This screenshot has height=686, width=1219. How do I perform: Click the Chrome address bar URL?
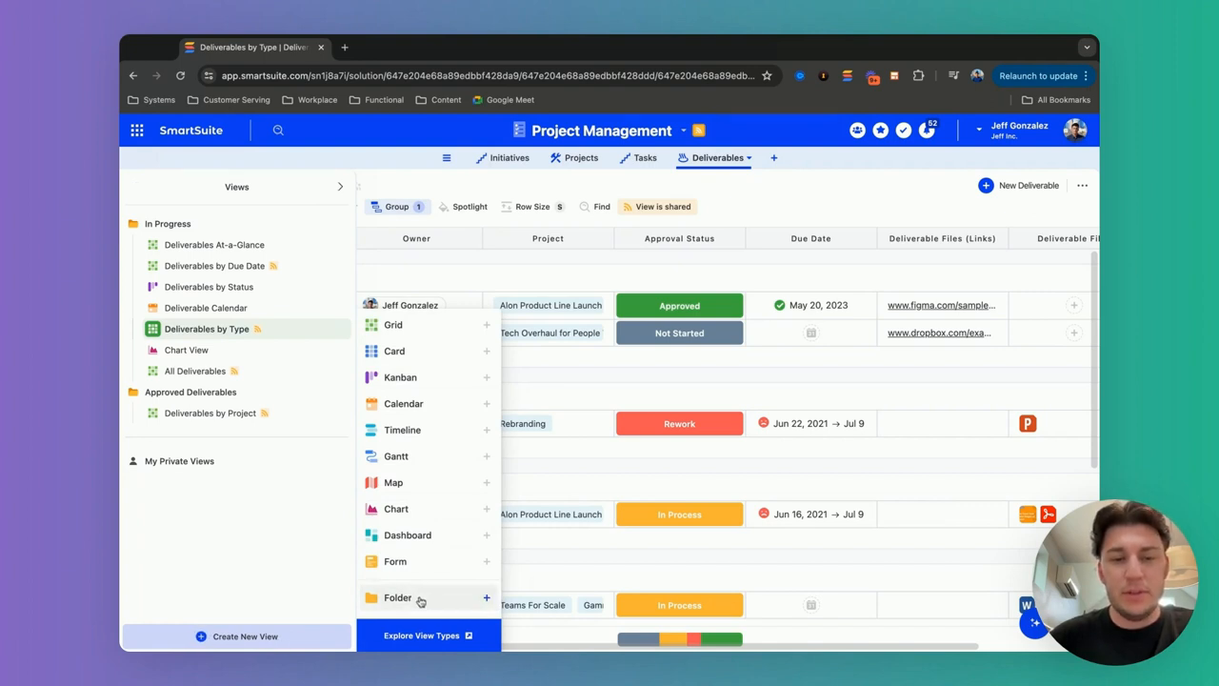click(x=488, y=76)
